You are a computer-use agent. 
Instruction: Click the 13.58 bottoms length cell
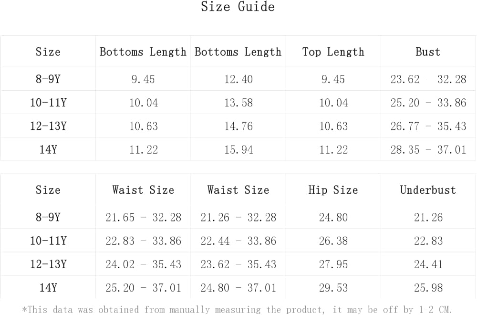coord(238,103)
